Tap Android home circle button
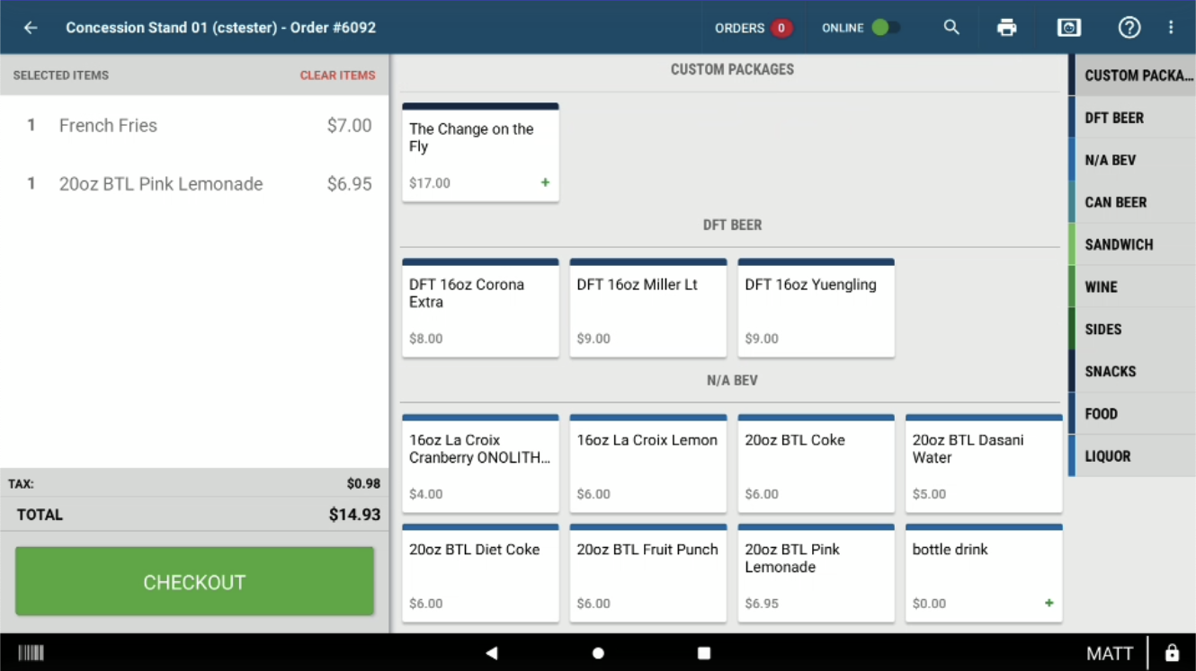 pyautogui.click(x=598, y=653)
